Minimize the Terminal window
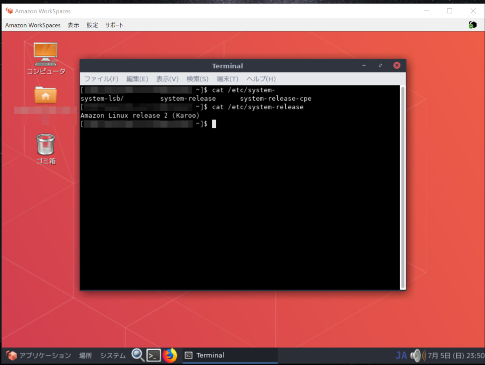This screenshot has width=485, height=365. 364,66
